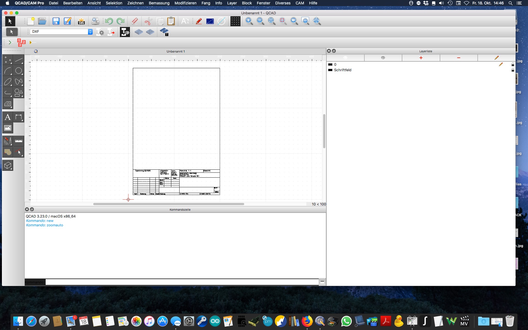Screen dimensions: 528x330
Task: Open the Dimension tools icon
Action: pos(18,117)
